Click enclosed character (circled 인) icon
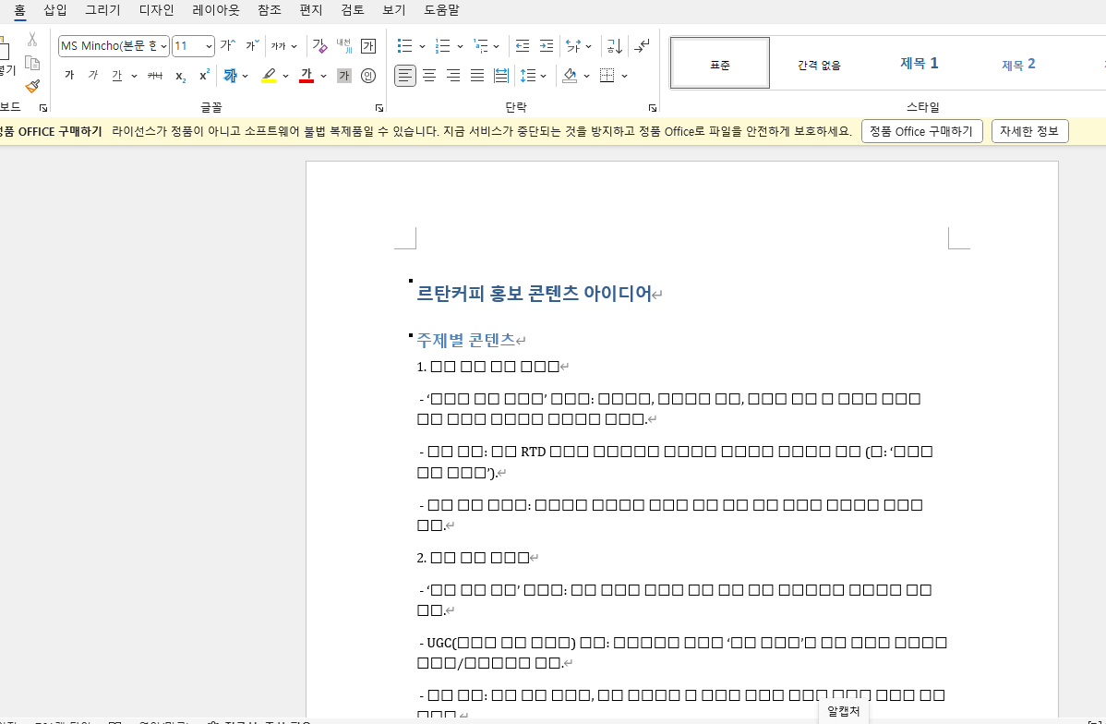1106x724 pixels. pos(368,76)
